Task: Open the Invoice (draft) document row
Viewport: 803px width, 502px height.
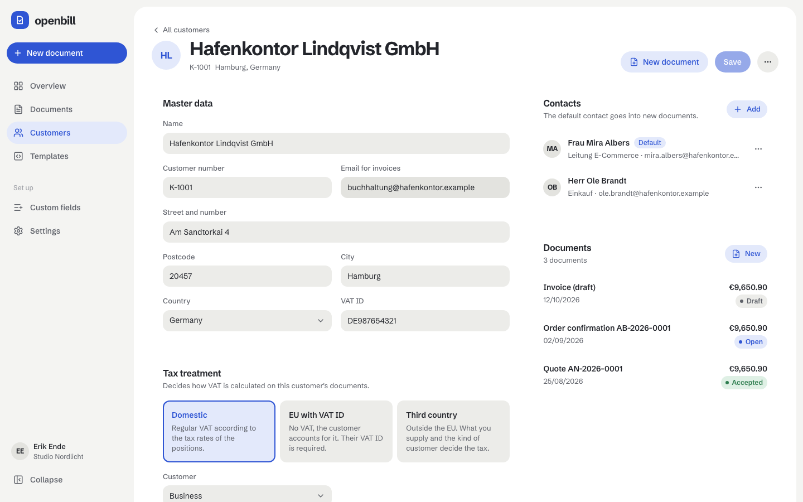Action: pyautogui.click(x=655, y=294)
